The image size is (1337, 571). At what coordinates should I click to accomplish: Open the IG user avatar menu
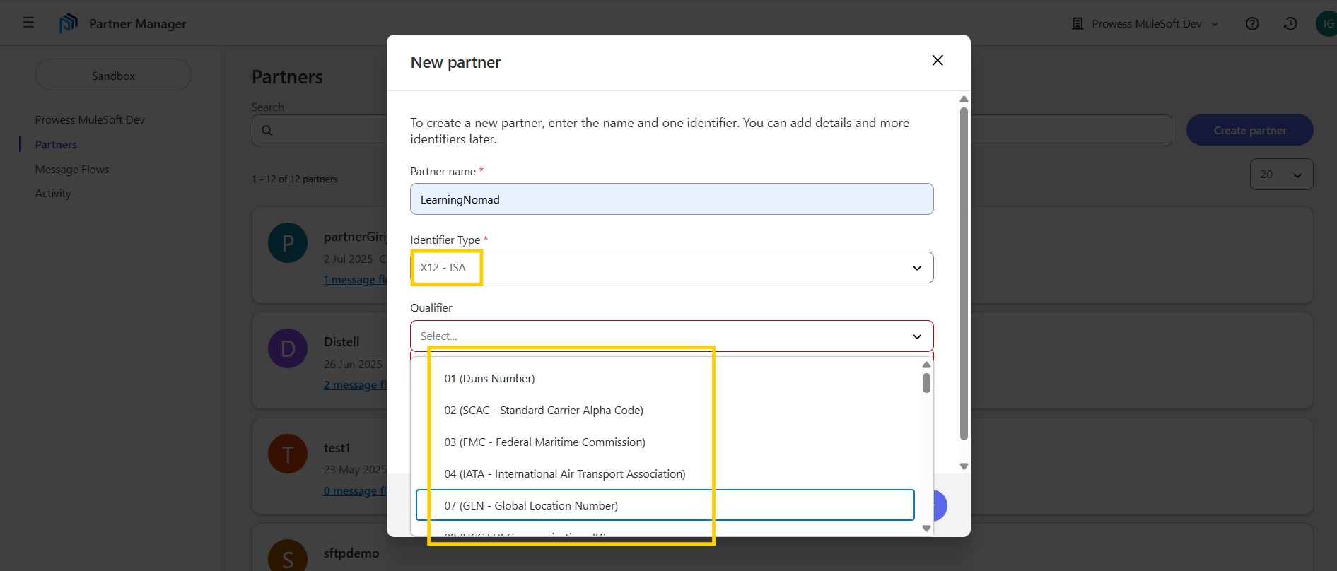[x=1327, y=24]
